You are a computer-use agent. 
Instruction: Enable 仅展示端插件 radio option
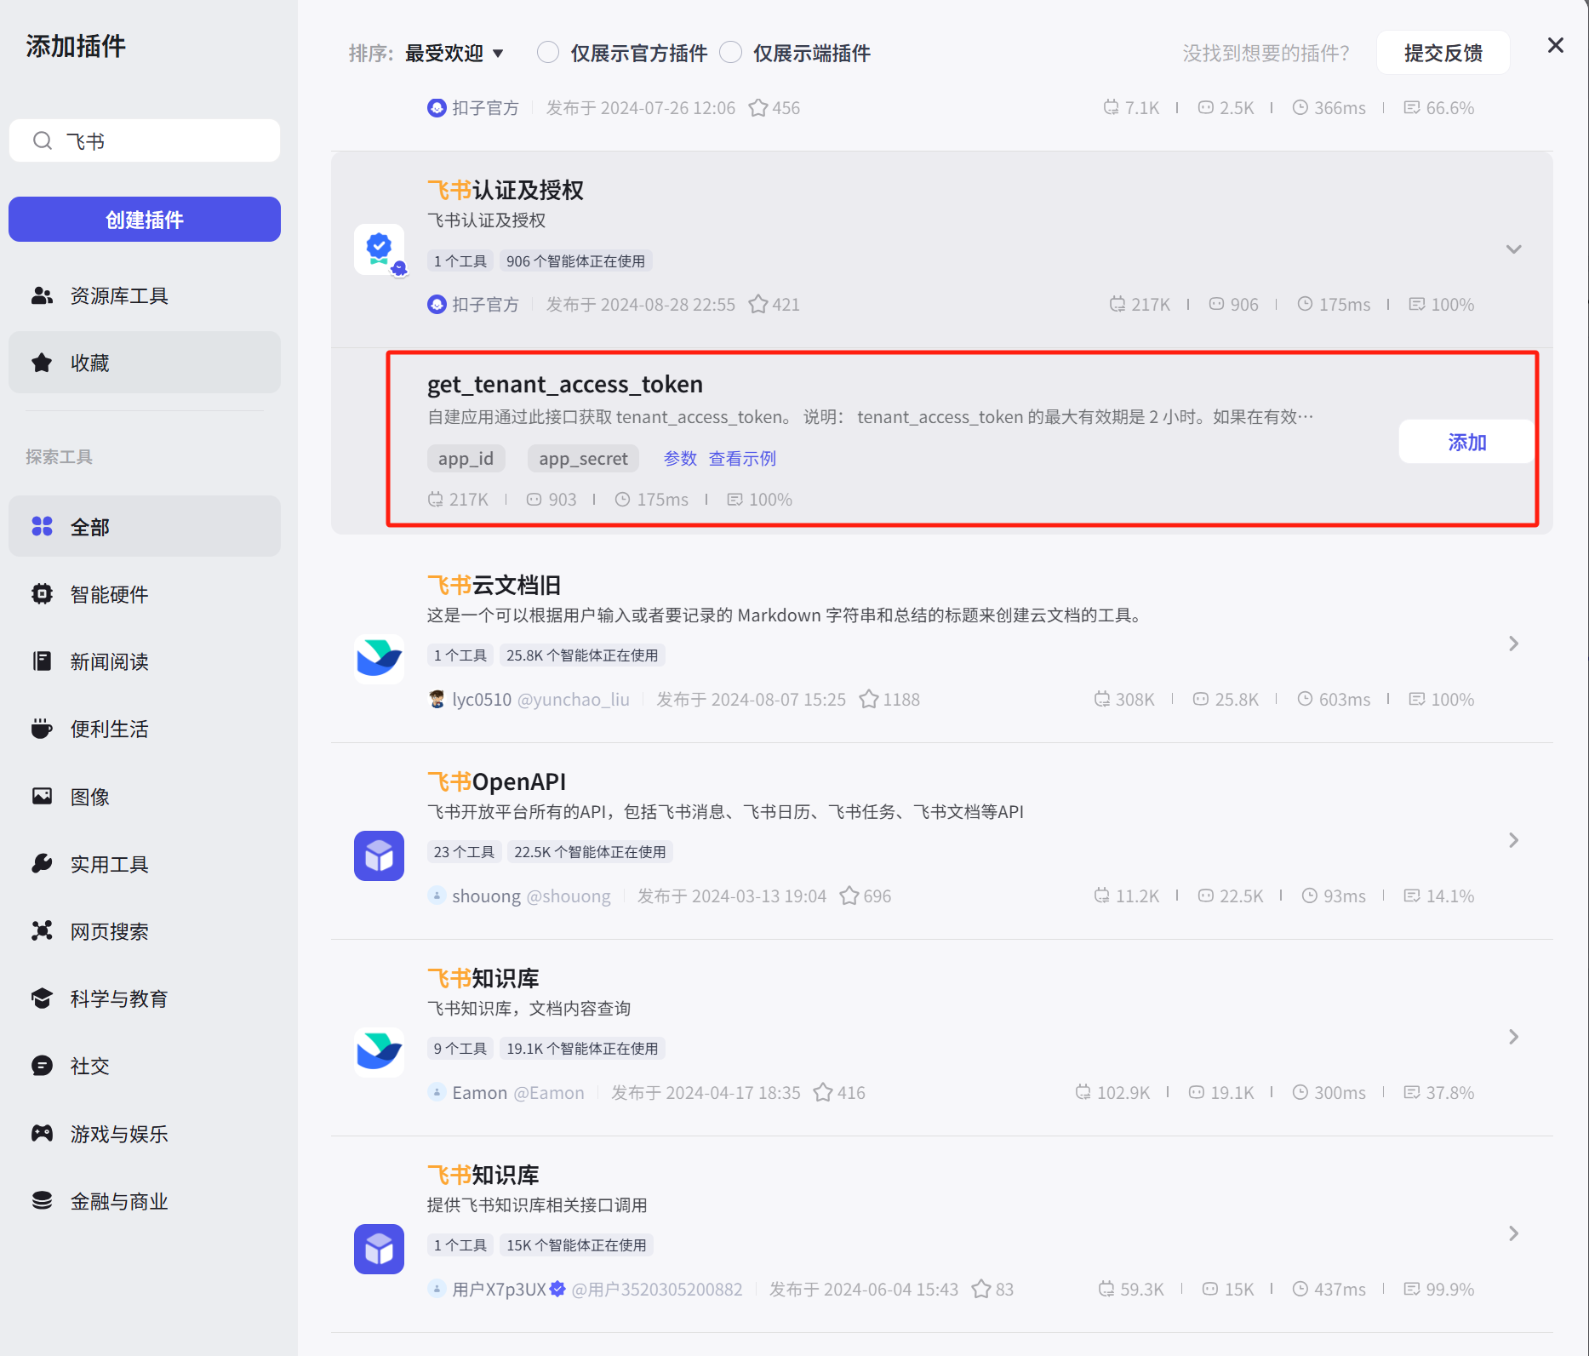tap(730, 53)
